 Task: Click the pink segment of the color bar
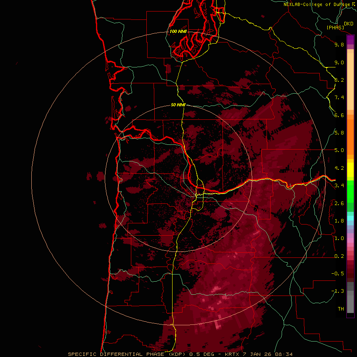tap(350, 240)
